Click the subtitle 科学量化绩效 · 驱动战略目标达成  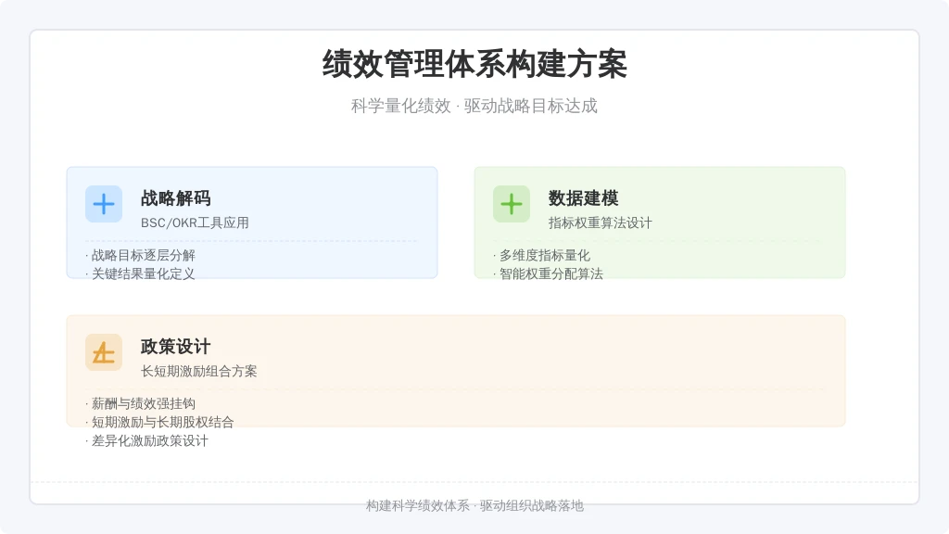coord(474,106)
